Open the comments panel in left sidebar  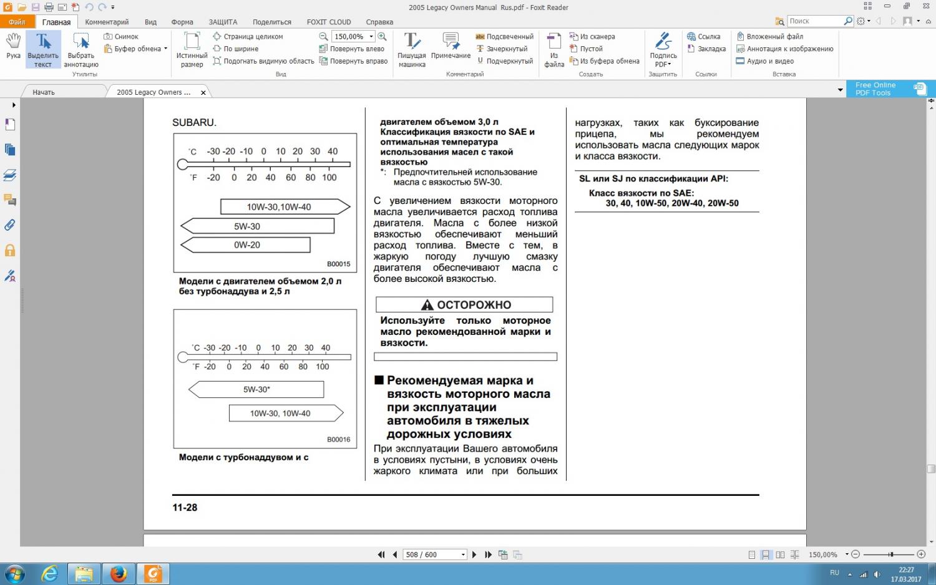(10, 200)
